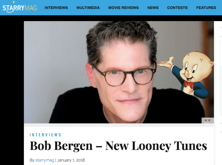
Task: Open the starrymag author link
Action: [45, 160]
